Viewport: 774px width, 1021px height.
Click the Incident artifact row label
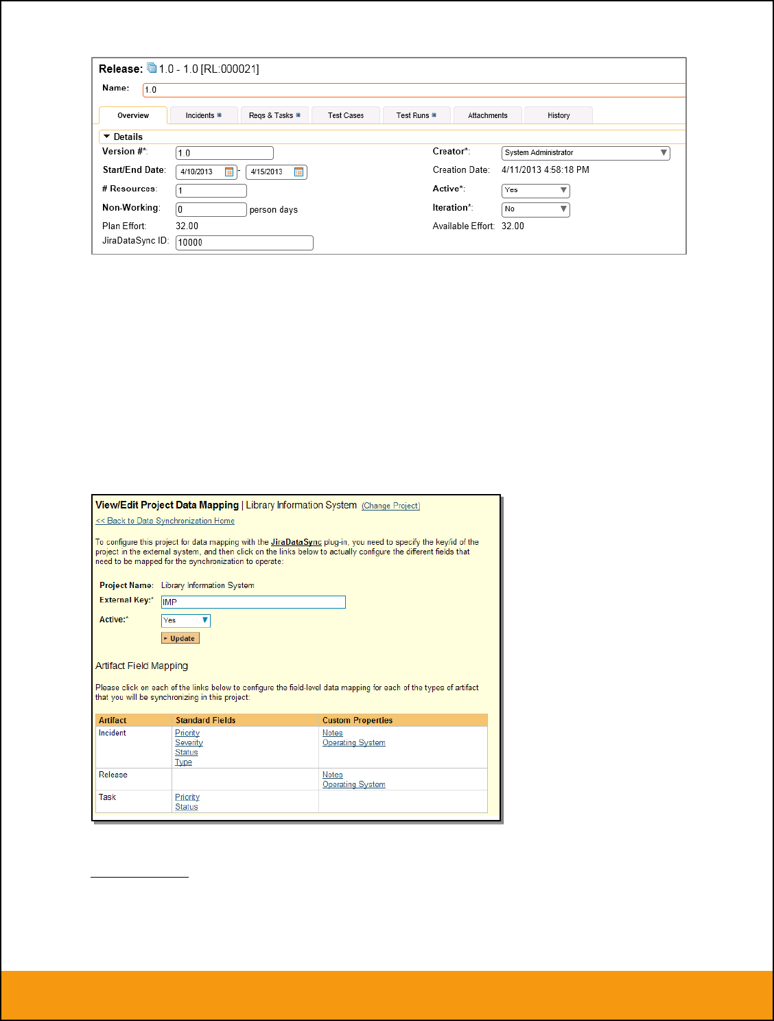pos(113,733)
